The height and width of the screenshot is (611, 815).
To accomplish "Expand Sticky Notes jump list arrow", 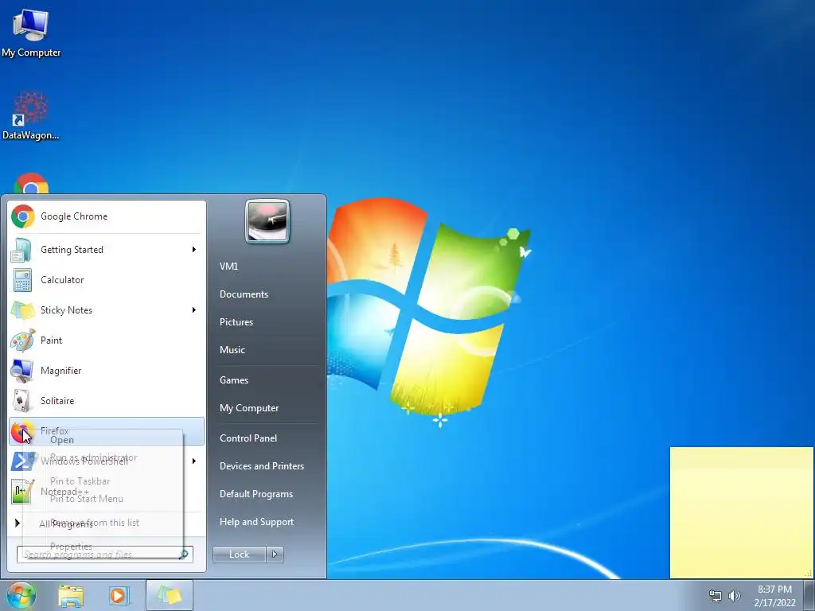I will (194, 310).
